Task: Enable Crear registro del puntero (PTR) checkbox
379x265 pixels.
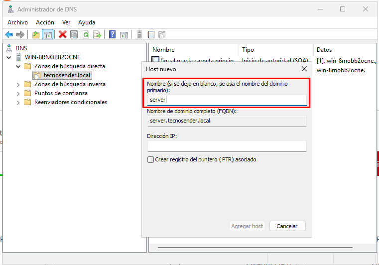Action: pyautogui.click(x=151, y=159)
